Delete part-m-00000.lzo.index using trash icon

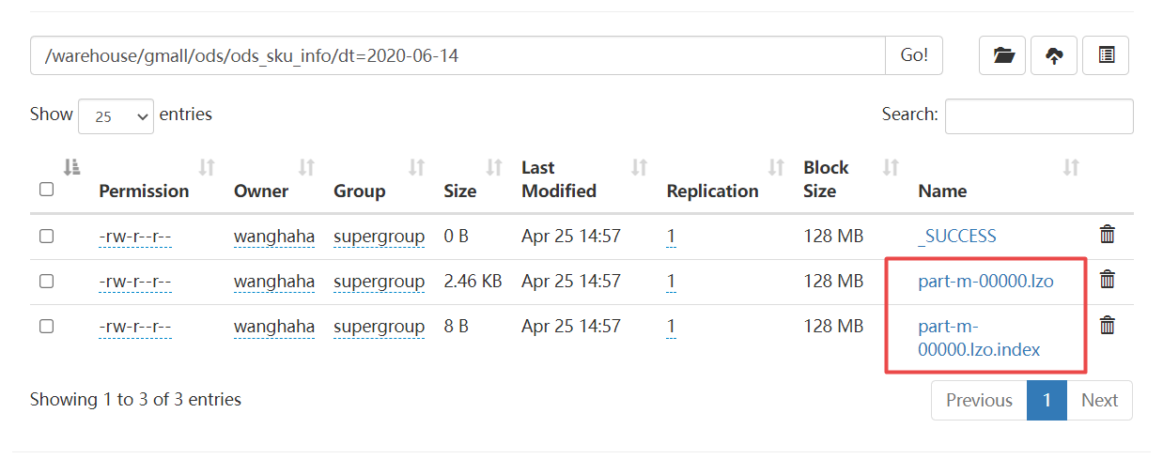coord(1108,326)
